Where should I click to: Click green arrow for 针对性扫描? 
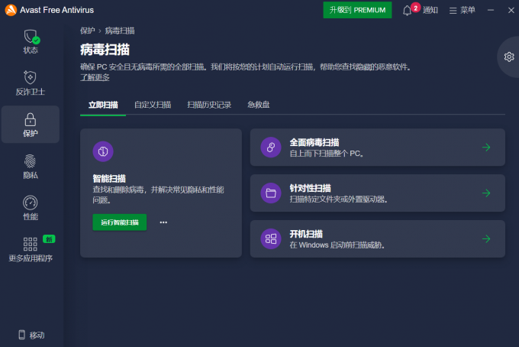(x=486, y=193)
